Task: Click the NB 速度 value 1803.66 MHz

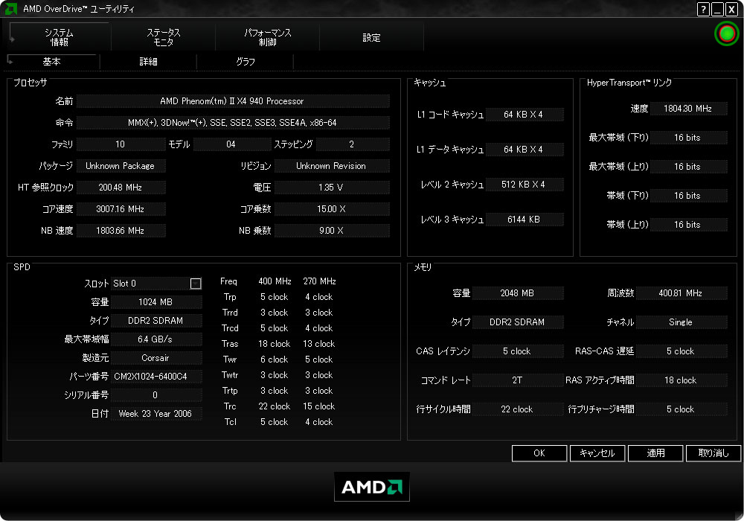Action: 121,231
